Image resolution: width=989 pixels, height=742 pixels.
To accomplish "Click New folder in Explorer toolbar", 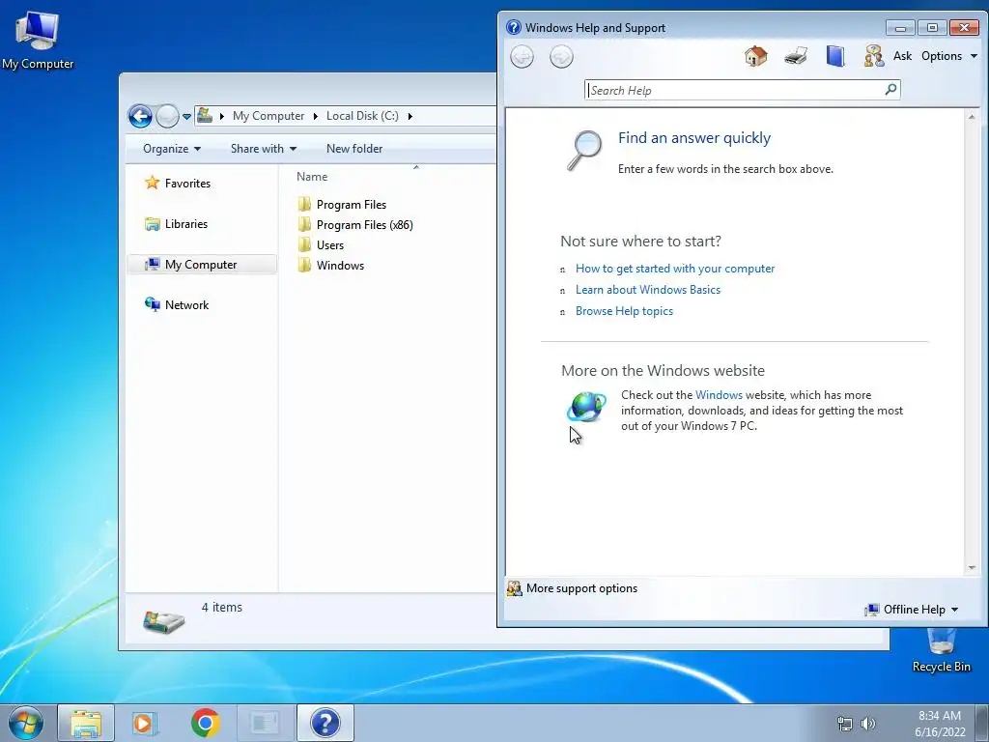I will click(x=354, y=149).
